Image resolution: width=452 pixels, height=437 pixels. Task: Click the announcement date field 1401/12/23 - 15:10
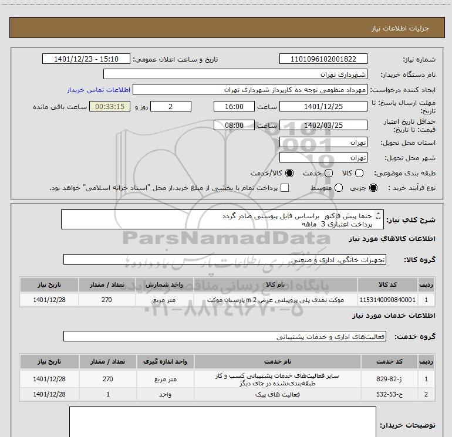[86, 59]
